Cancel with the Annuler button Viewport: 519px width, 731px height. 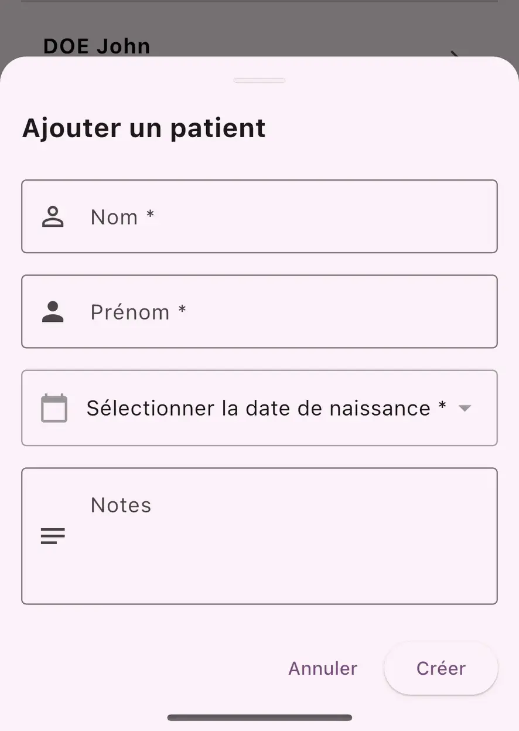[x=323, y=668]
